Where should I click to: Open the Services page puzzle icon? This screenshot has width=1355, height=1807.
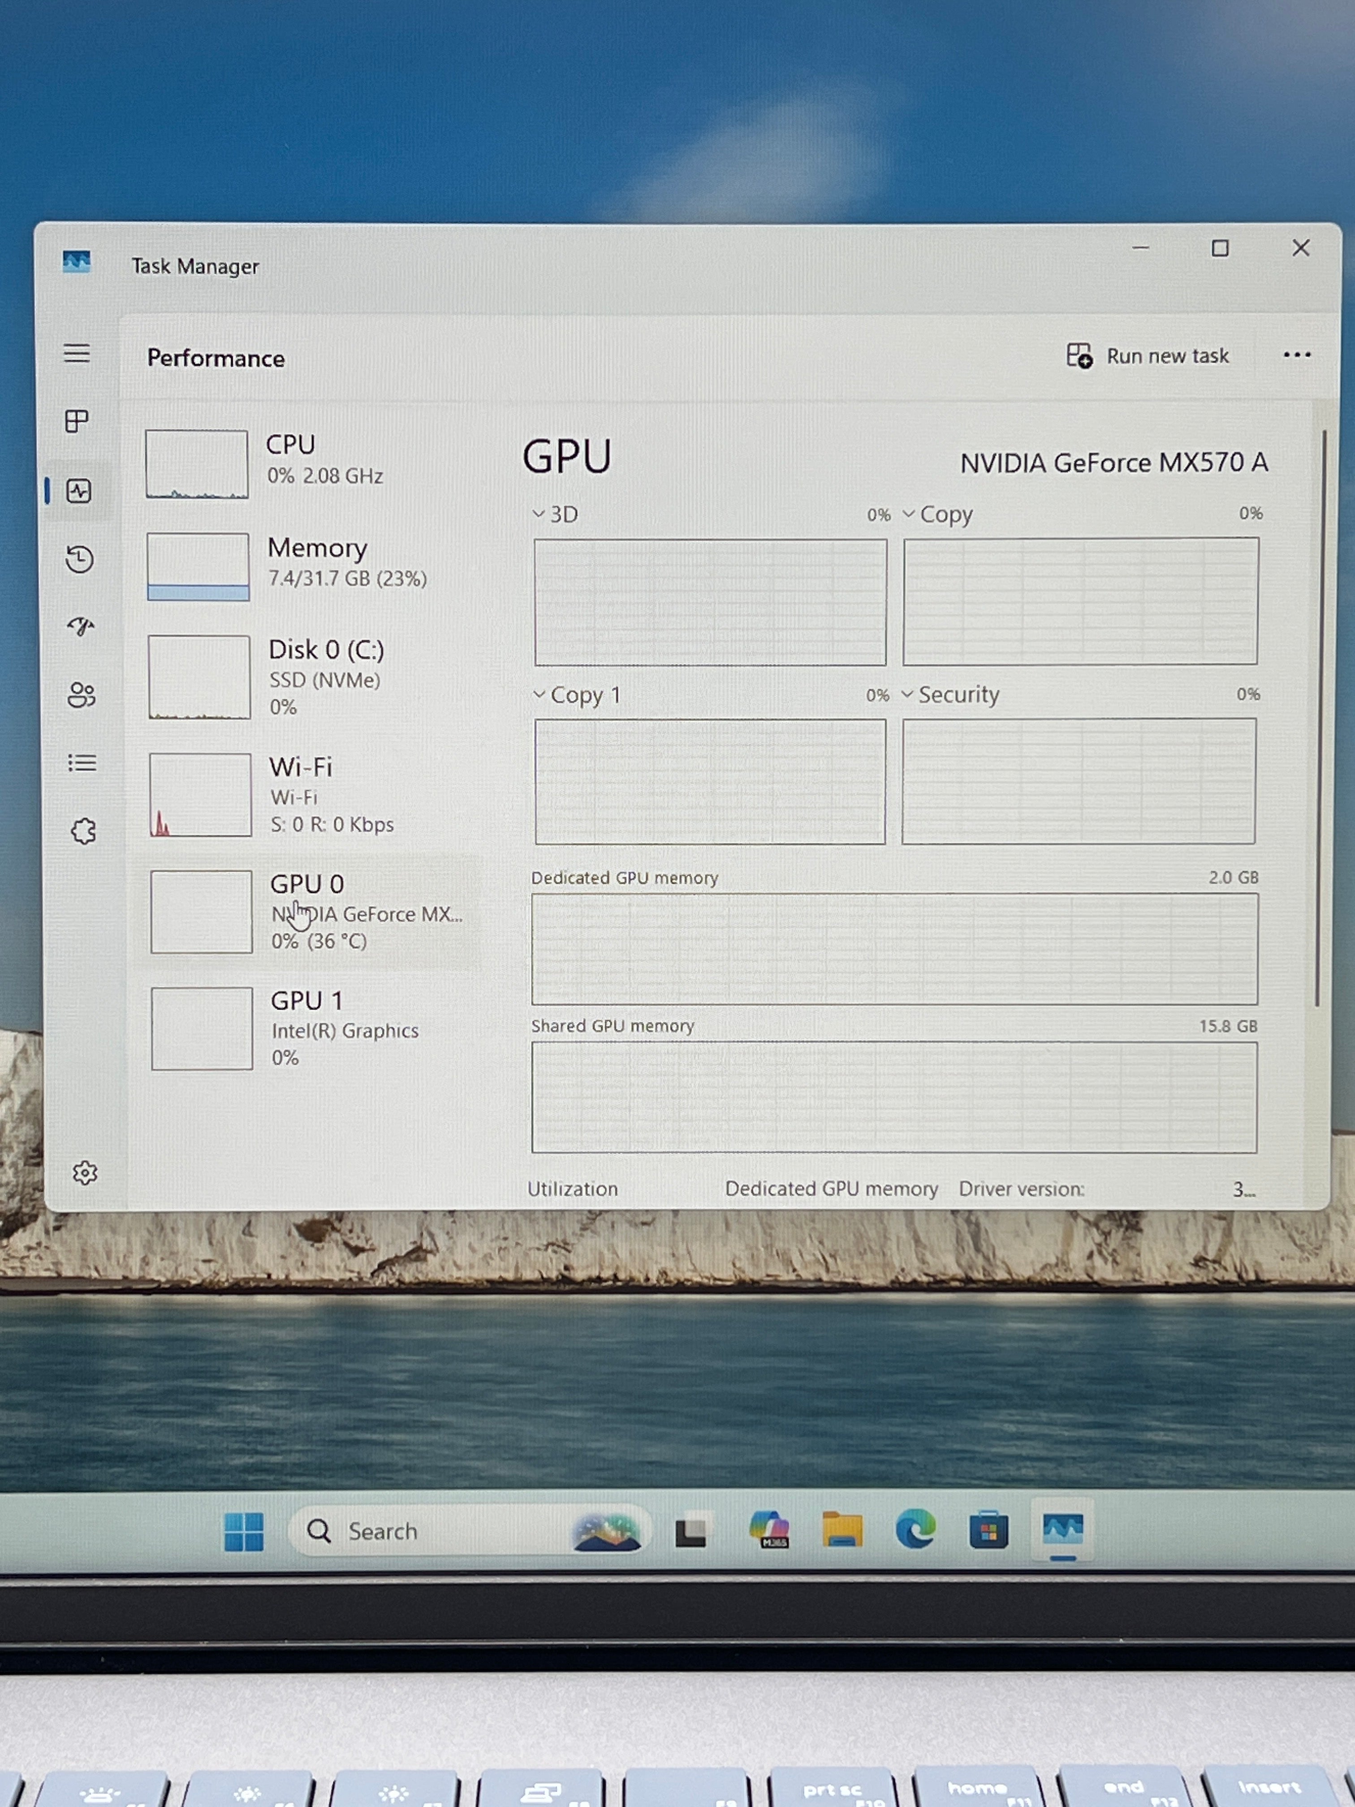pos(83,832)
